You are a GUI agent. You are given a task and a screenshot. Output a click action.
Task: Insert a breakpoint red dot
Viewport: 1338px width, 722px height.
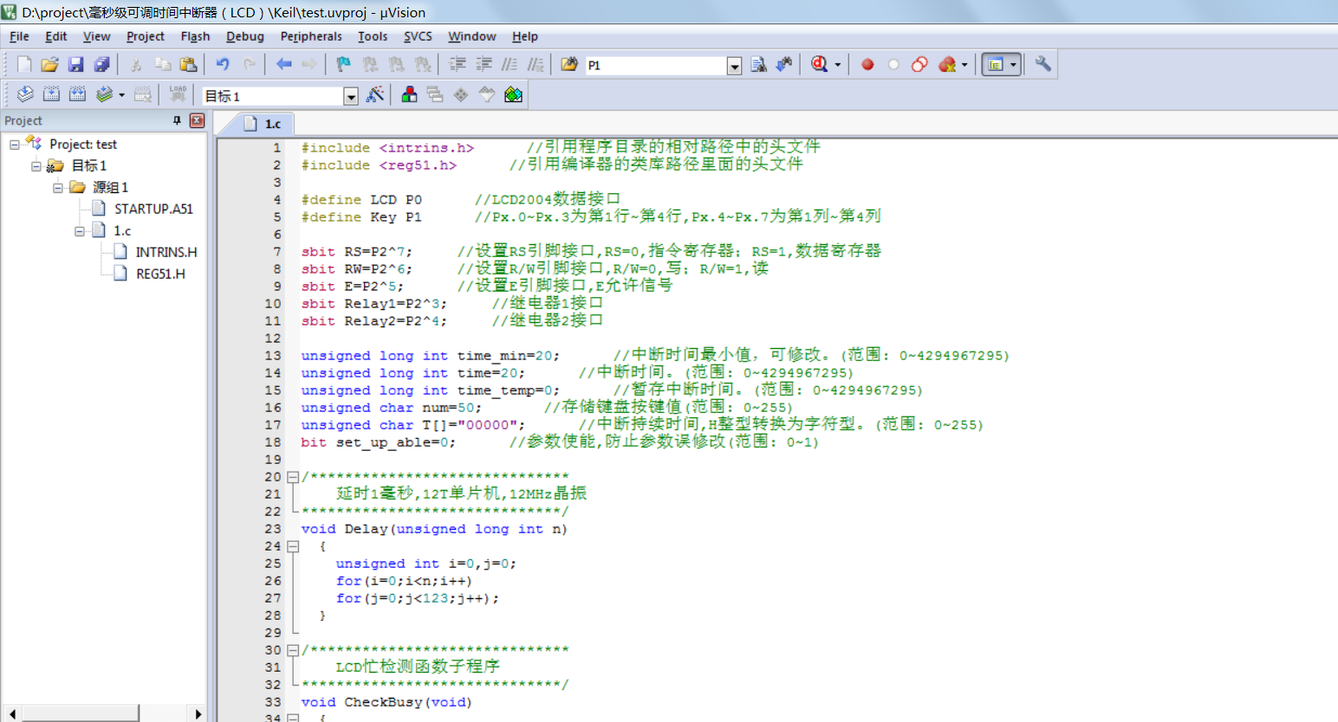coord(867,64)
